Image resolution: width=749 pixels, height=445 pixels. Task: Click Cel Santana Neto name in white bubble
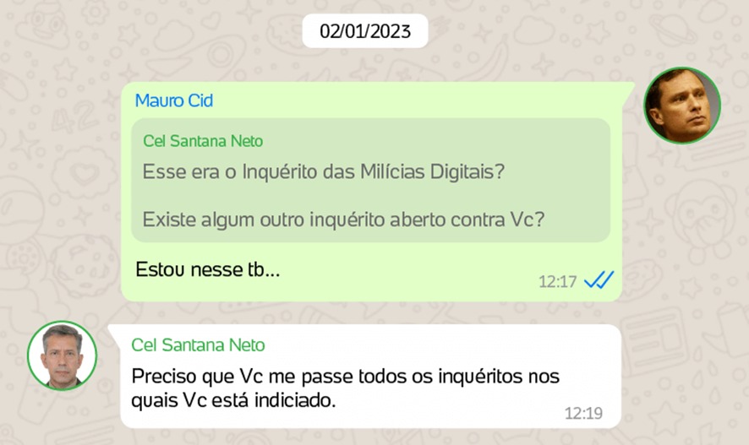click(x=198, y=345)
